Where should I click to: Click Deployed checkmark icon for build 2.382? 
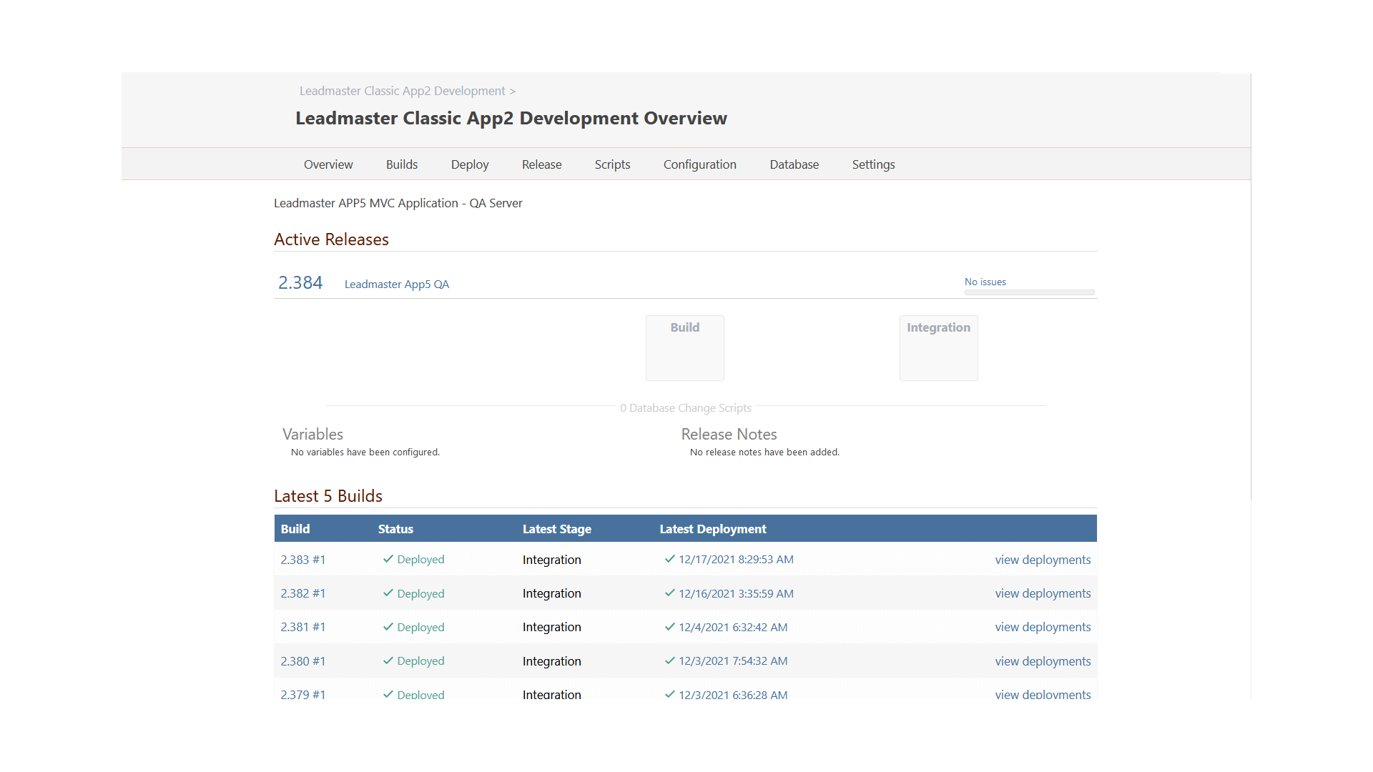[x=388, y=593]
